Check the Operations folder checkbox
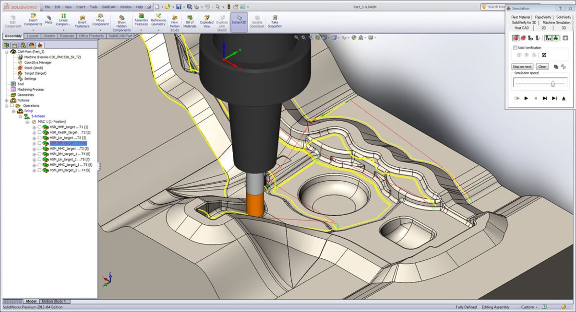The height and width of the screenshot is (312, 576). click(12, 105)
